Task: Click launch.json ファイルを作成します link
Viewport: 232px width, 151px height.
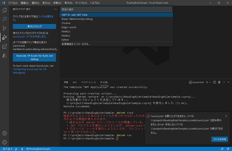Action: click(x=29, y=36)
